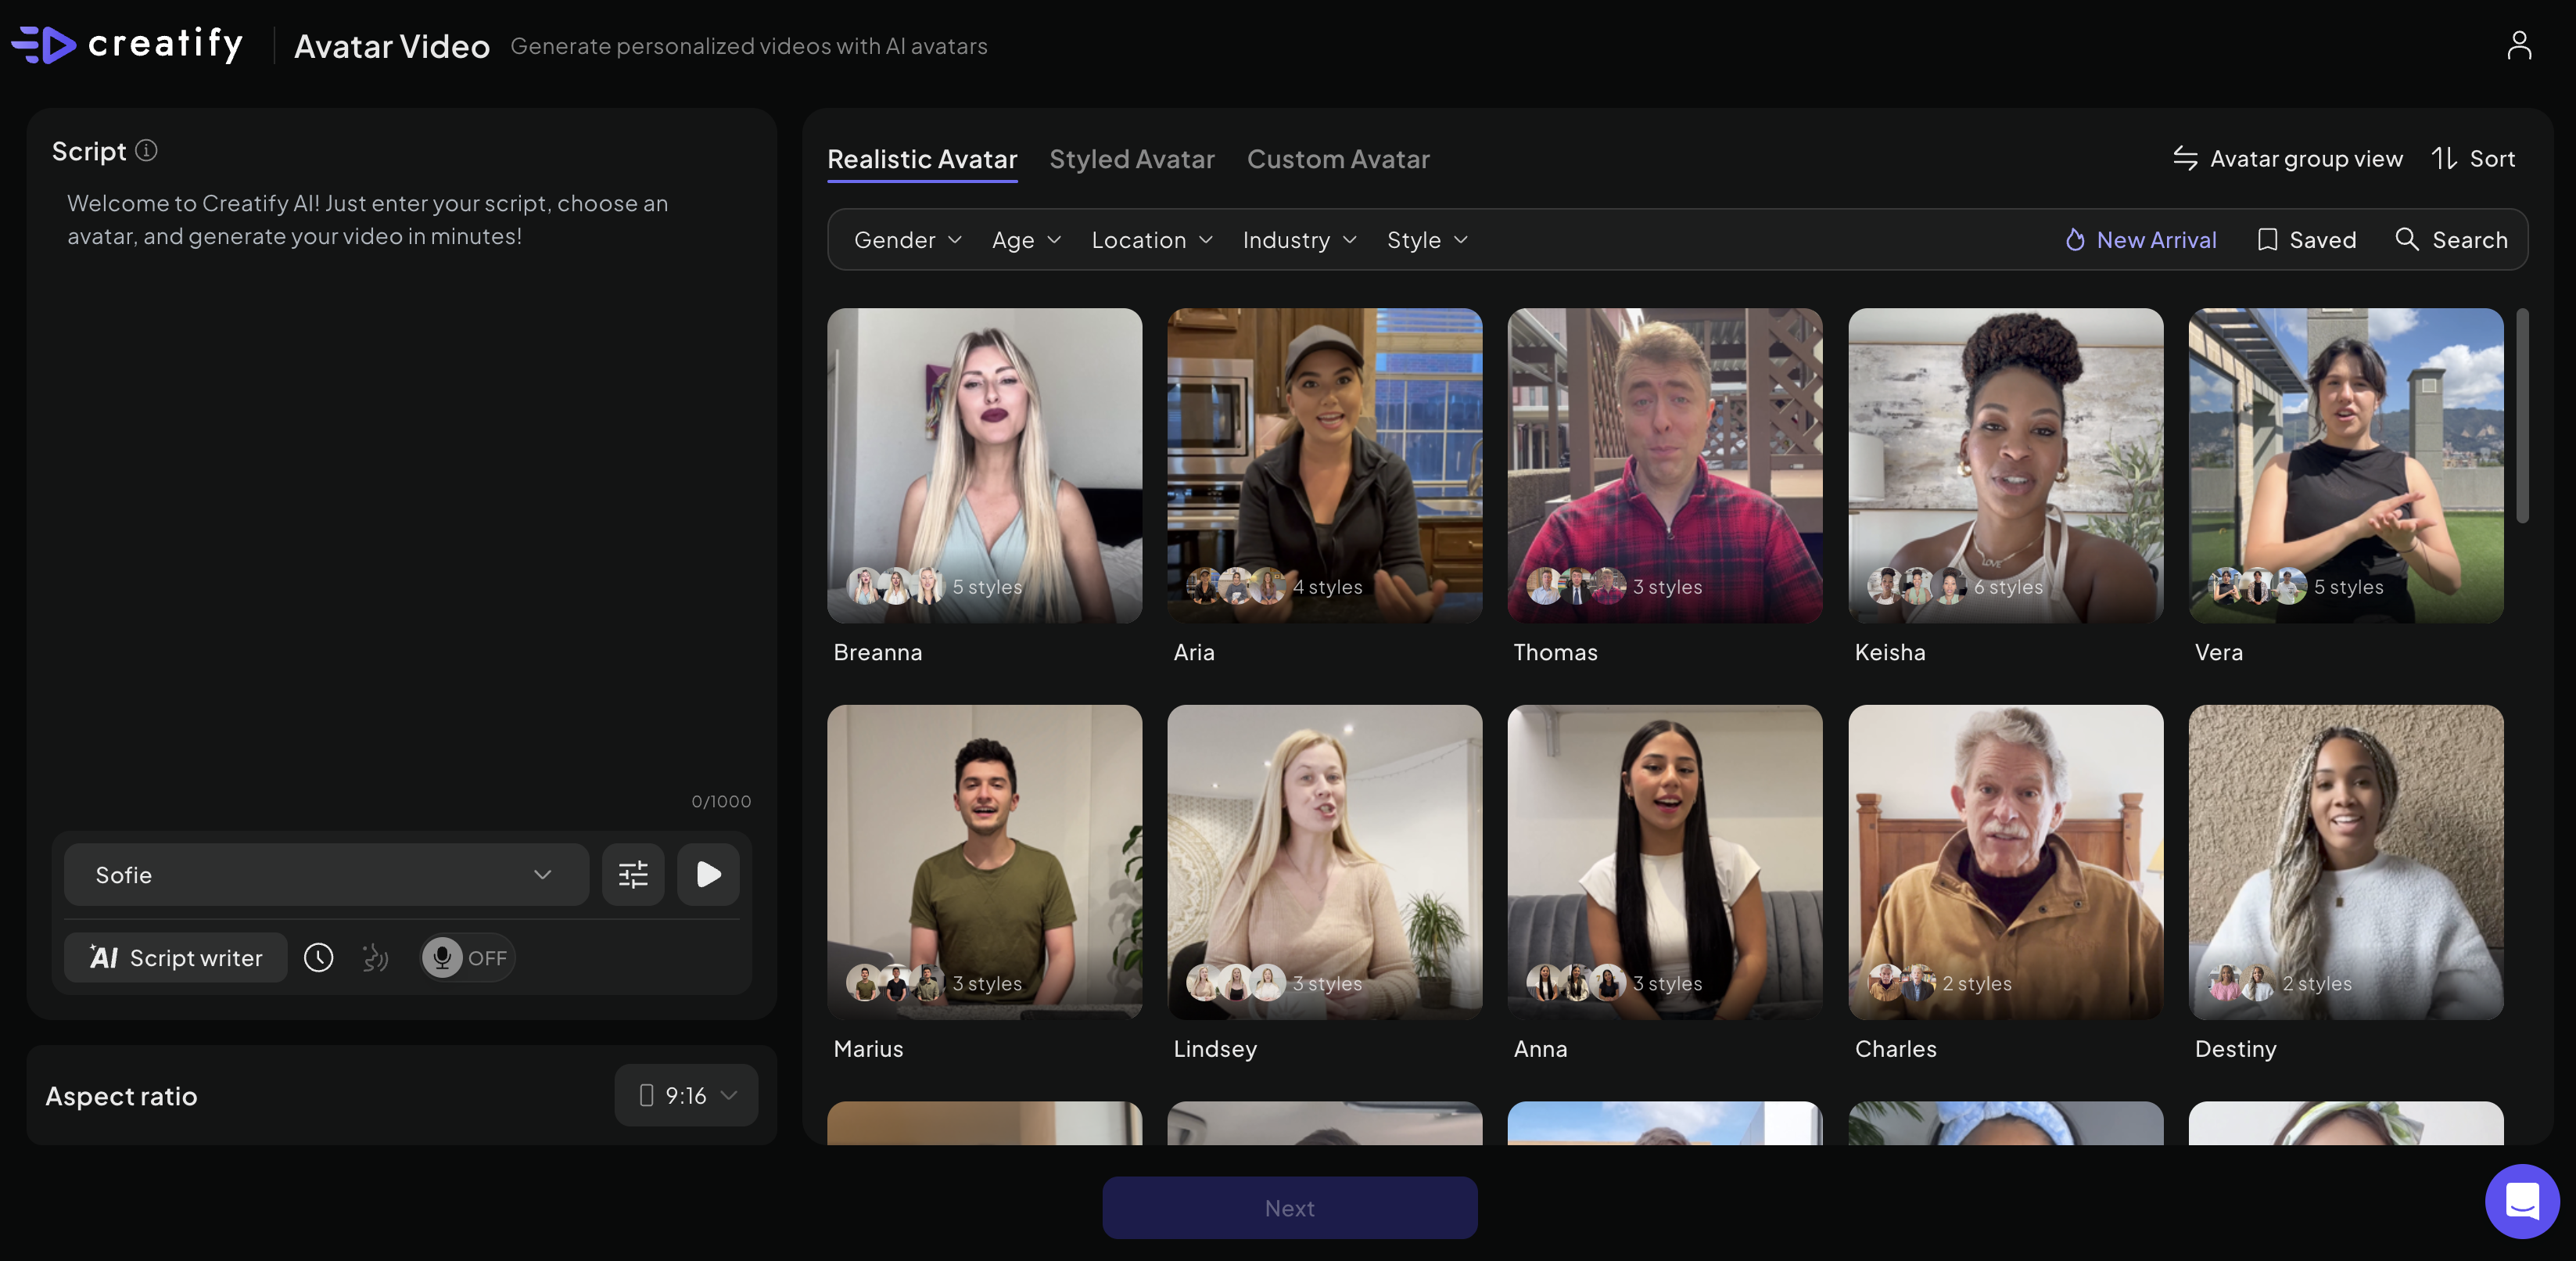Open the 9:16 aspect ratio dropdown
This screenshot has width=2576, height=1261.
(686, 1096)
